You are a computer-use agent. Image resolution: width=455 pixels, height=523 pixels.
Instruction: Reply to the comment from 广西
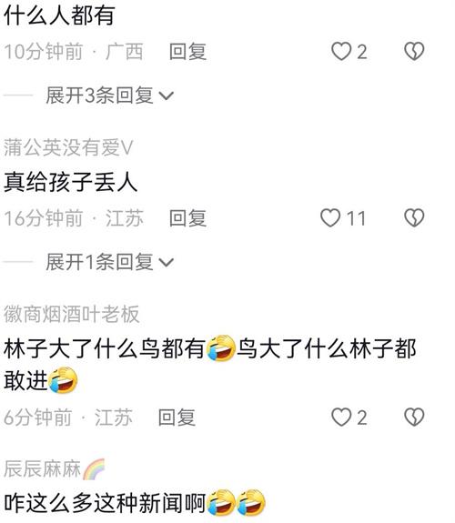point(187,52)
